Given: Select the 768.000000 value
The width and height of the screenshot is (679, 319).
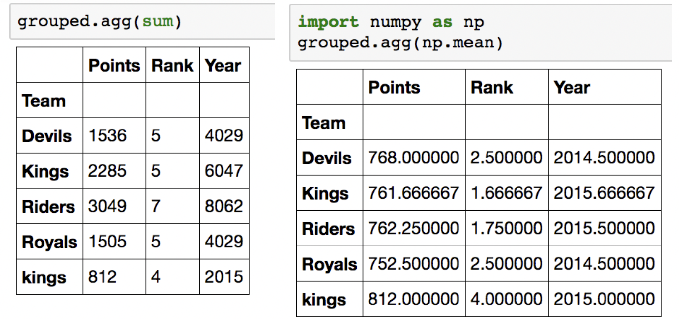Looking at the screenshot, I should 414,158.
